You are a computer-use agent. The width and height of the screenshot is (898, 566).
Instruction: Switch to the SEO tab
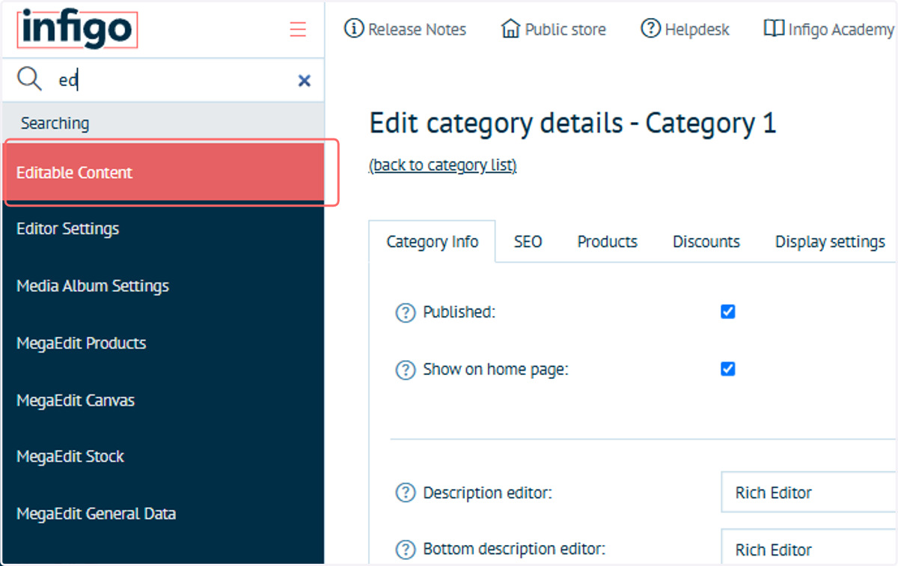[x=528, y=242]
